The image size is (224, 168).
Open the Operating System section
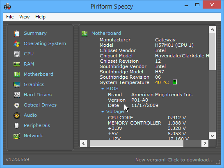(45, 43)
